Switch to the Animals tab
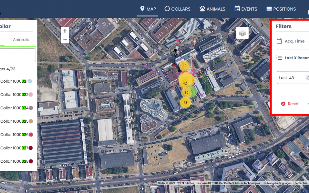 click(21, 39)
